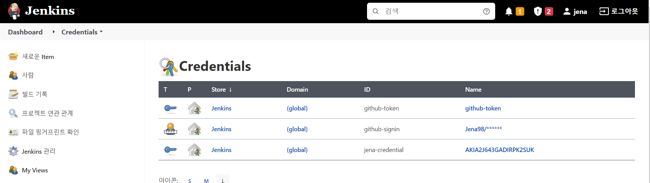Open github-token credential name link
Image resolution: width=650 pixels, height=183 pixels.
coord(483,108)
